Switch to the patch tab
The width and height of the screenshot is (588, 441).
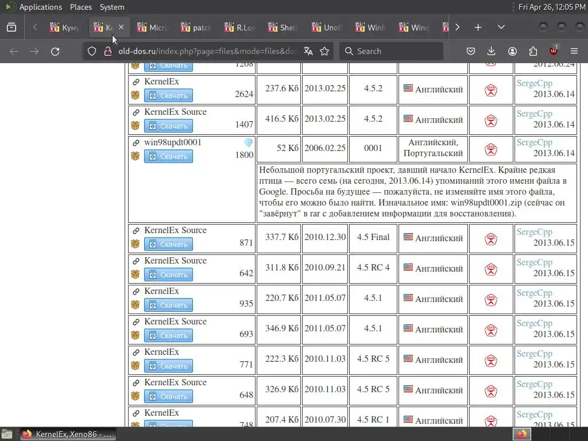click(196, 28)
